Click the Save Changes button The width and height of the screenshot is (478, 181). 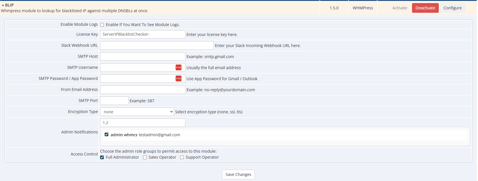point(238,174)
